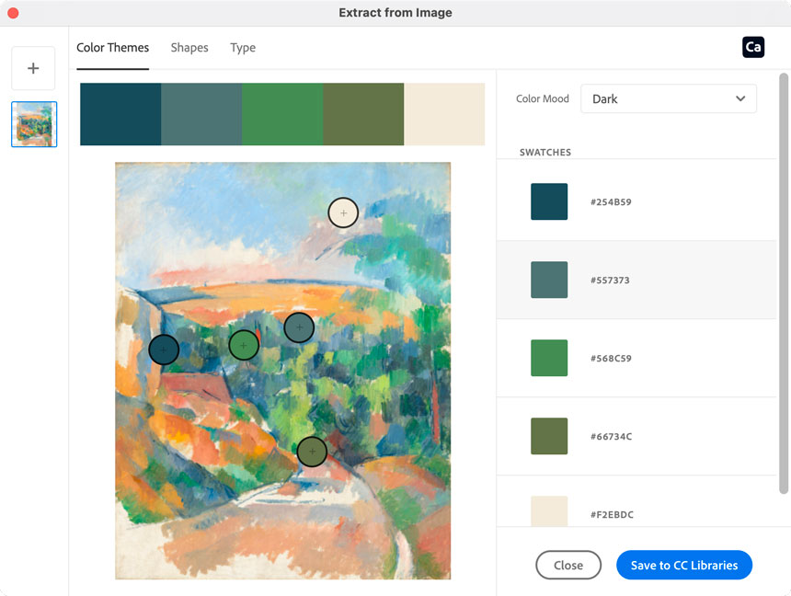This screenshot has height=596, width=791.
Task: Select the #557373 swatch square in list
Action: pos(549,280)
